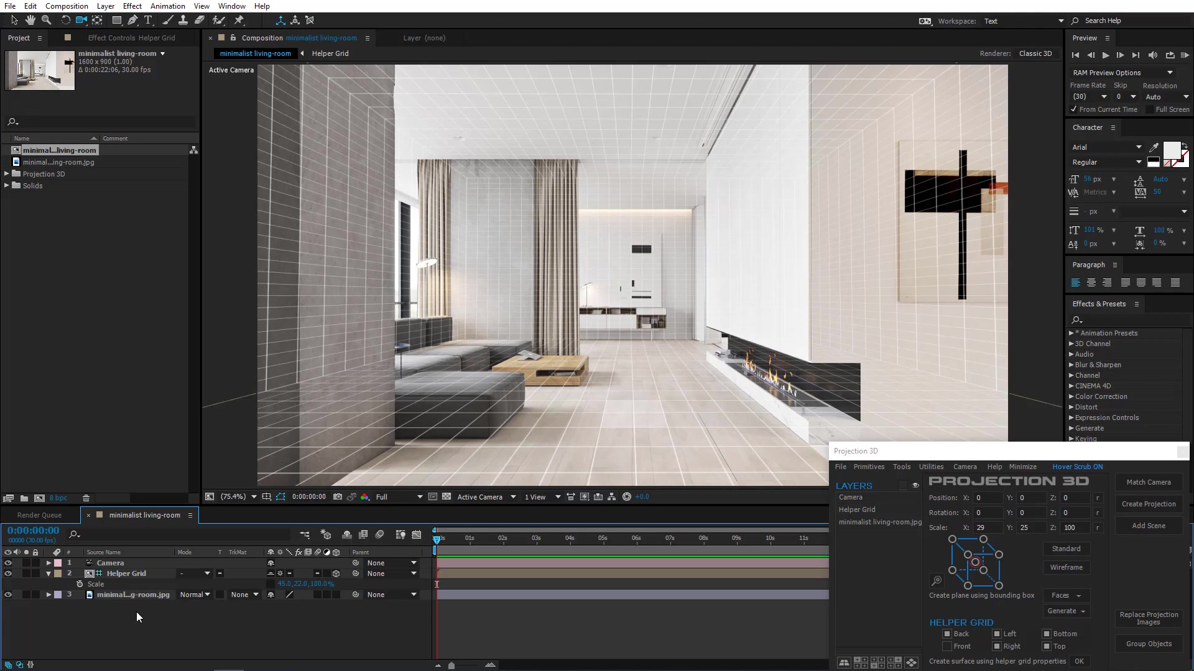Click the Create Projection button
1194x671 pixels.
1148,504
